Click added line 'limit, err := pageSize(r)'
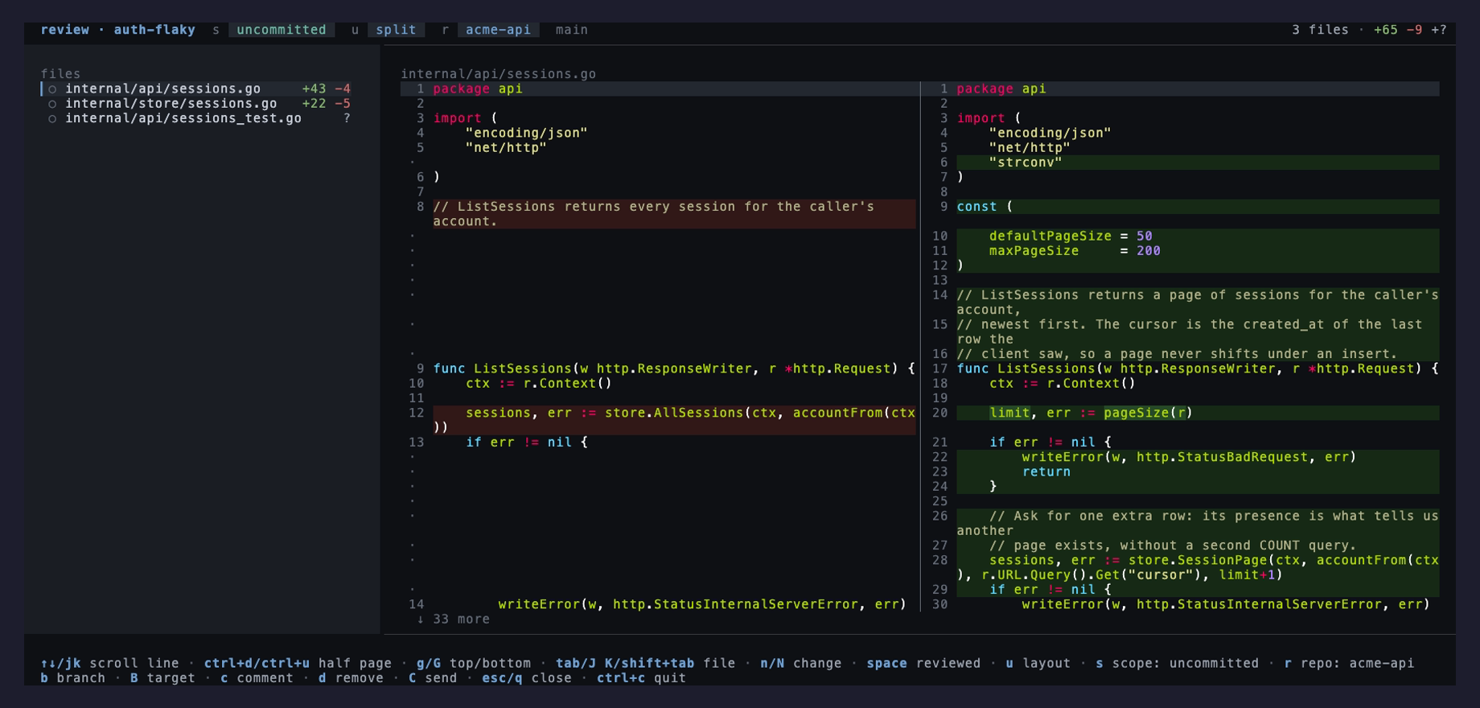The width and height of the screenshot is (1480, 708). coord(1198,413)
